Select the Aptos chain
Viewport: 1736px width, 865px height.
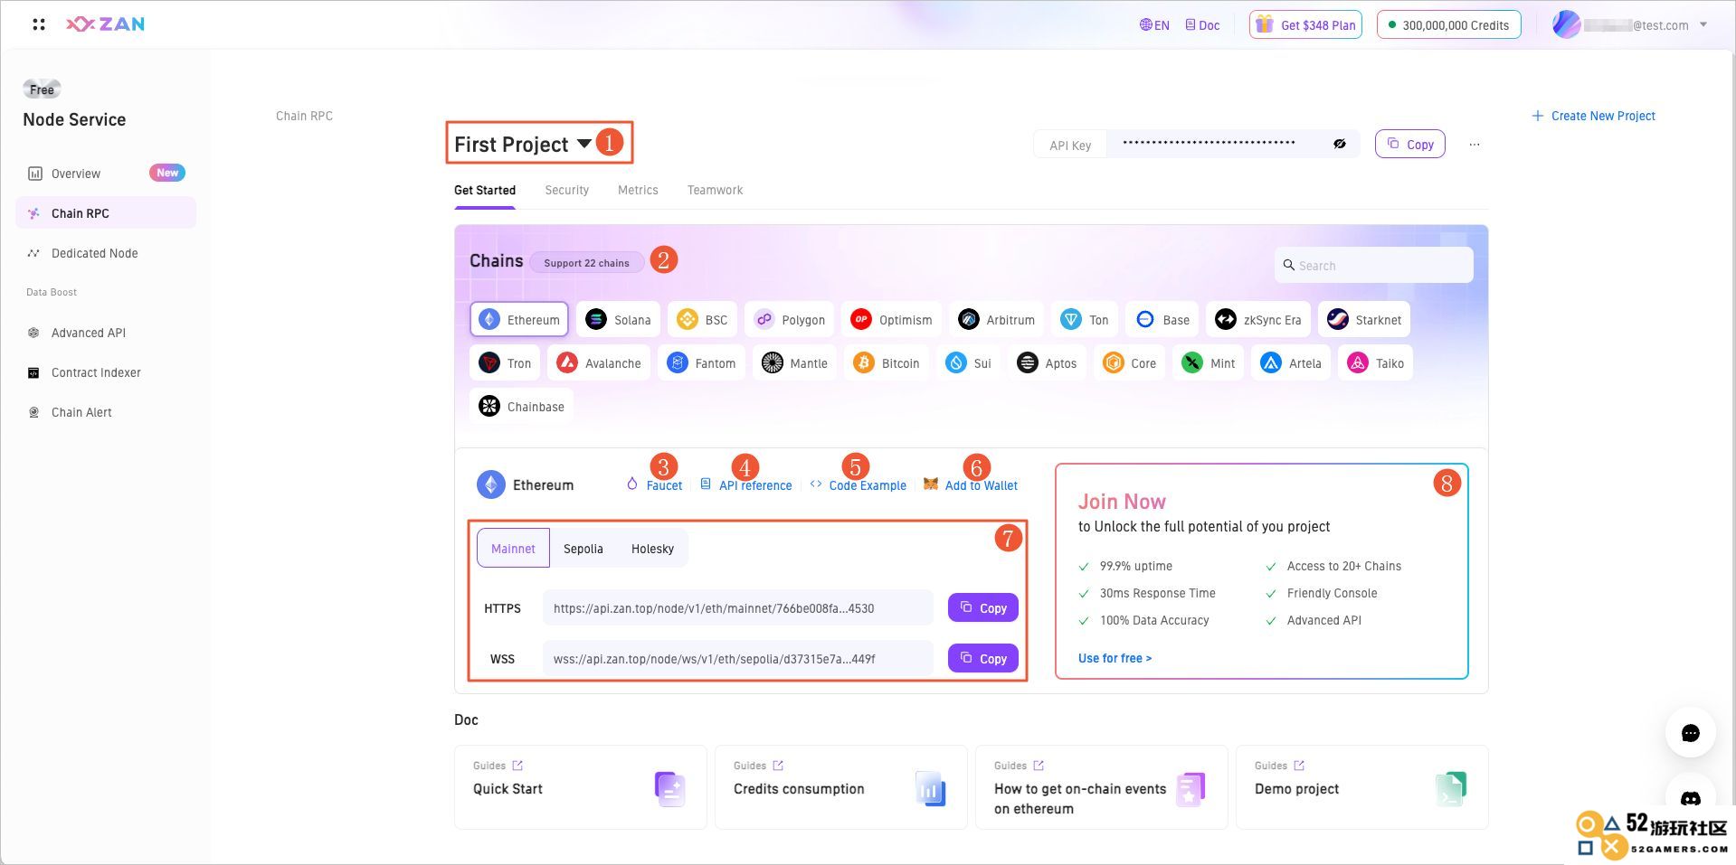tap(1048, 362)
